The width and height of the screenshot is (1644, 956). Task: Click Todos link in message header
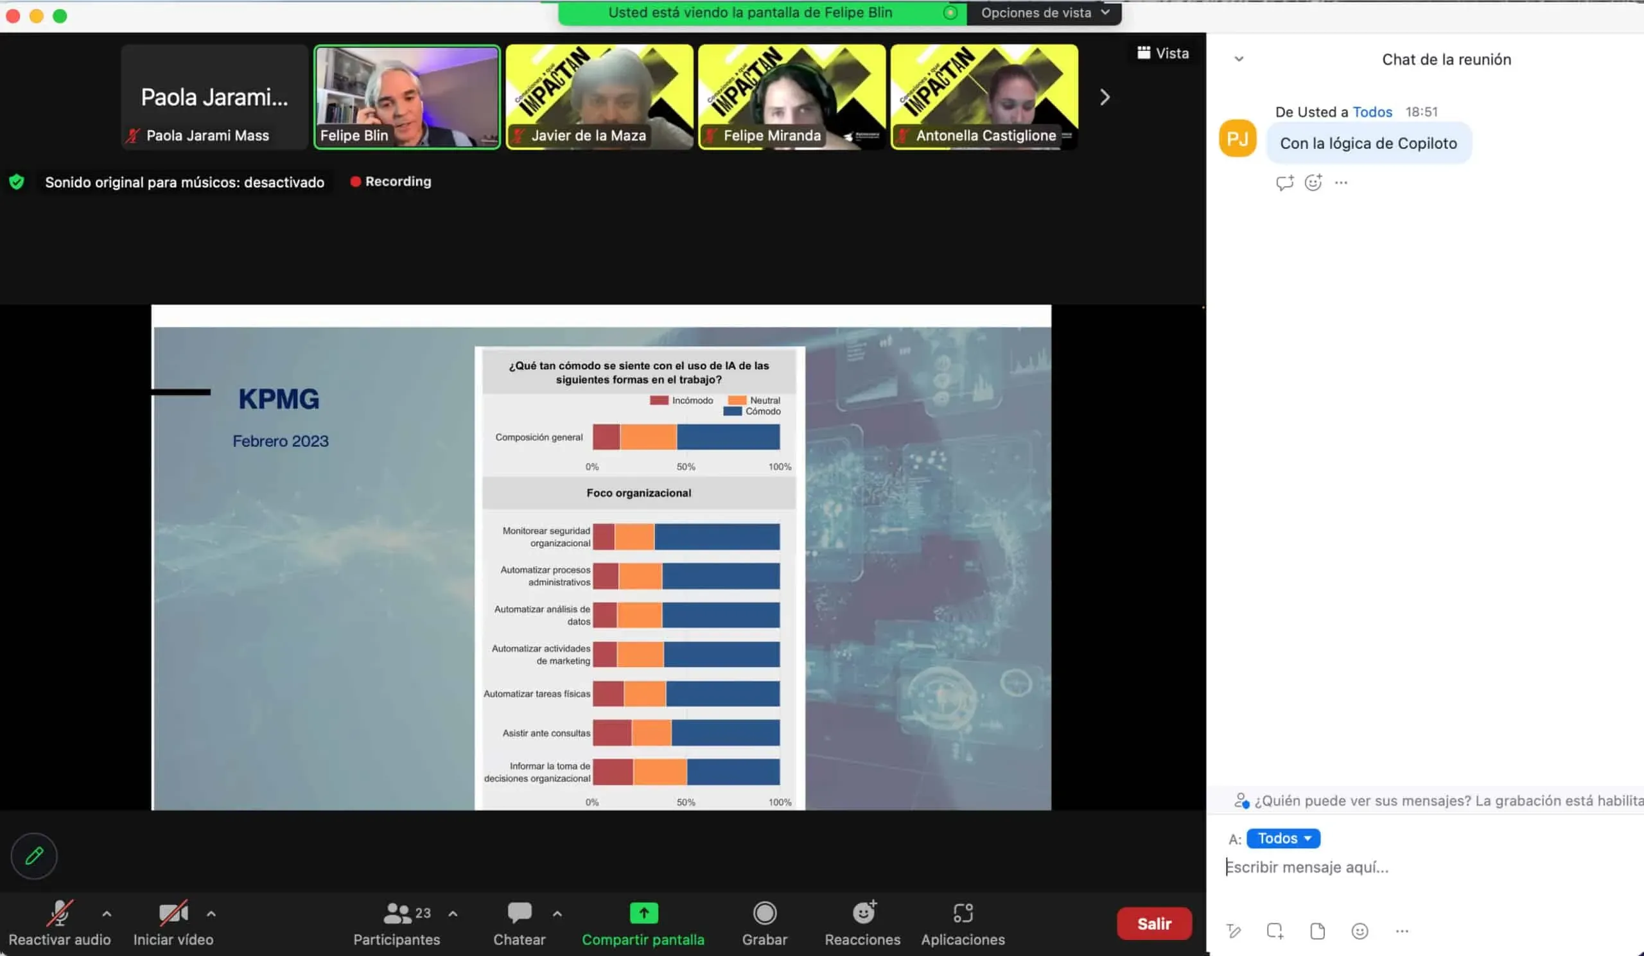(1372, 112)
